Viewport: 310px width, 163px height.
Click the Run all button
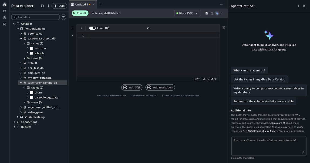(80, 13)
